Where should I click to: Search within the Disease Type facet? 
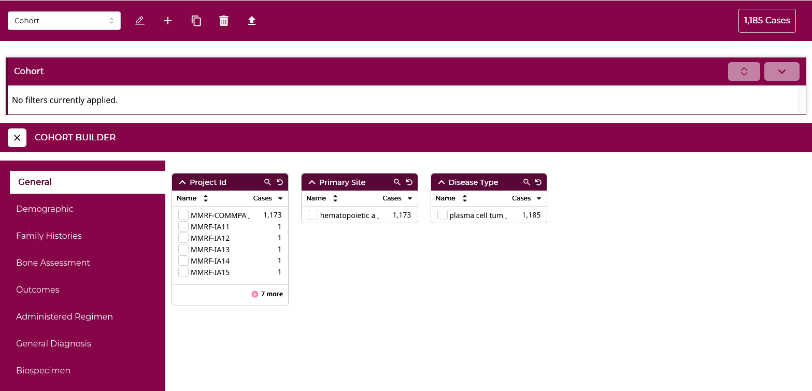click(x=526, y=182)
